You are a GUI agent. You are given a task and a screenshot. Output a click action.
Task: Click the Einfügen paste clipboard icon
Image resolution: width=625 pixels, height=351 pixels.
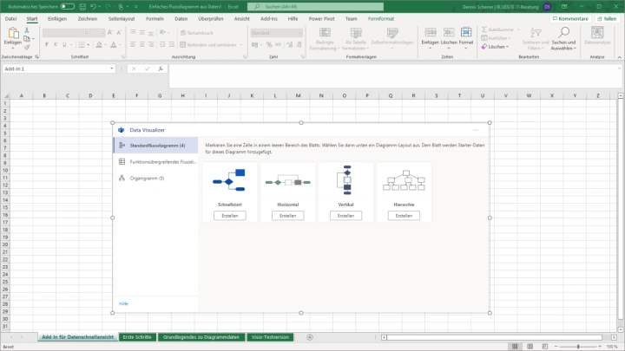13,33
